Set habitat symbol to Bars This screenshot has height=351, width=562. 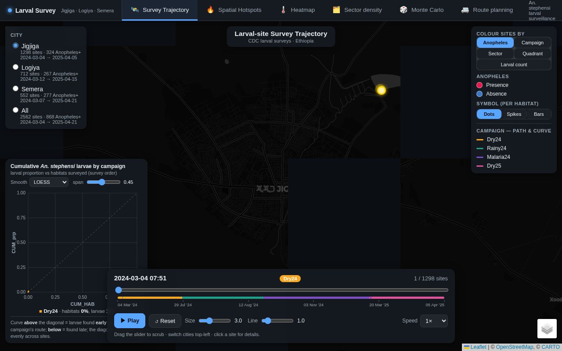tap(539, 114)
